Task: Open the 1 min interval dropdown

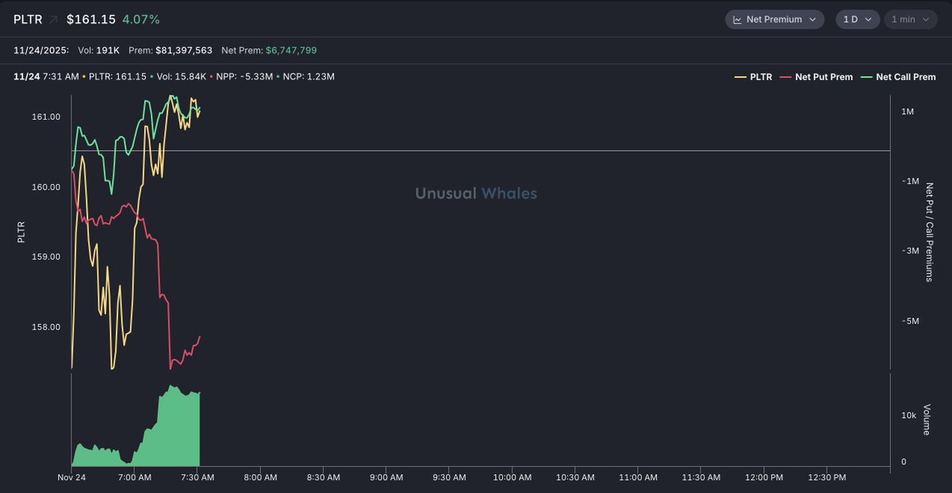Action: [x=912, y=19]
